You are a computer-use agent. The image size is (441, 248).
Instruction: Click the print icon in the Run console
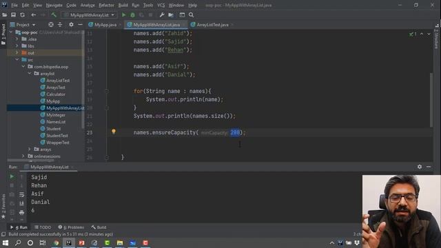(21, 213)
